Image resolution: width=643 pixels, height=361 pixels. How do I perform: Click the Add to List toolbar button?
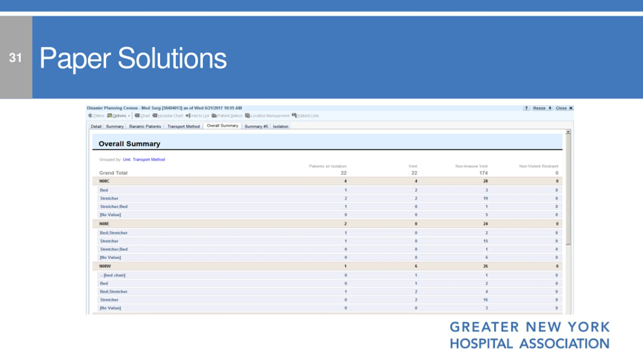click(x=197, y=116)
